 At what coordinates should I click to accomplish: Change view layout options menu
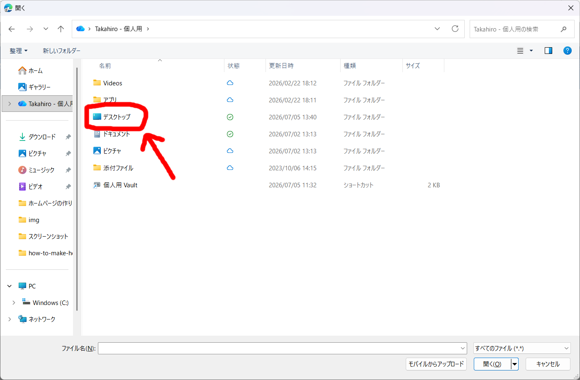coord(525,51)
